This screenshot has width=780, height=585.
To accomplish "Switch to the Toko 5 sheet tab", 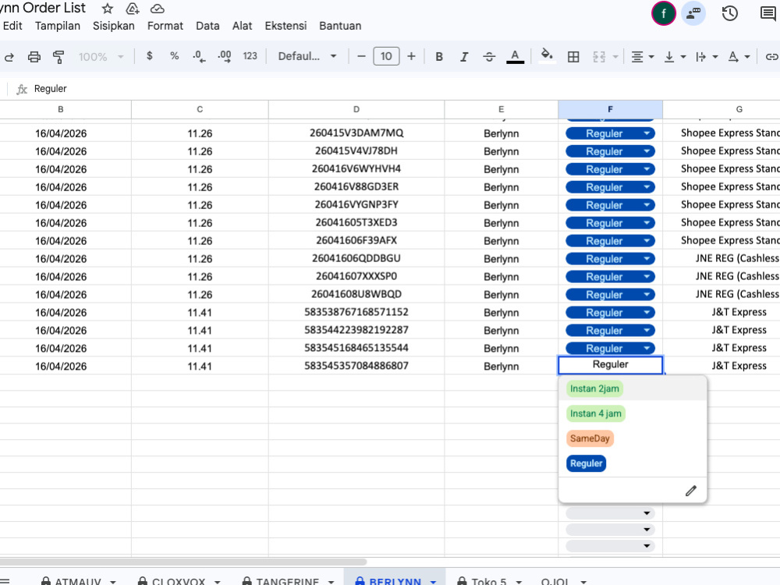I will pyautogui.click(x=488, y=580).
